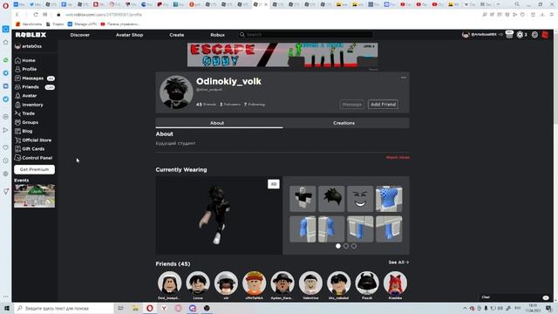Viewport: 558px width, 314px height.
Task: Open Yandex browser from taskbar
Action: [x=164, y=308]
